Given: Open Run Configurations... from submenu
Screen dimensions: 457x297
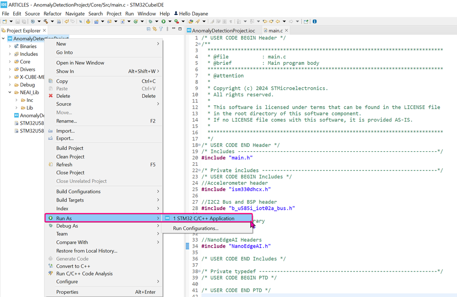Looking at the screenshot, I should pyautogui.click(x=195, y=228).
